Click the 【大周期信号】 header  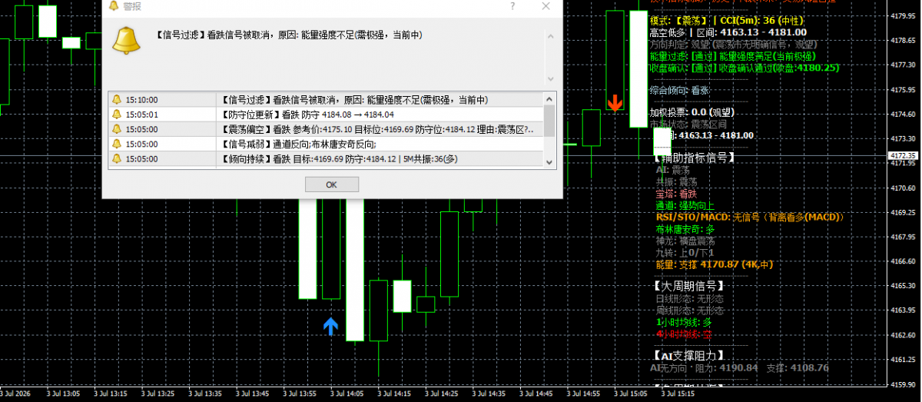(x=688, y=286)
